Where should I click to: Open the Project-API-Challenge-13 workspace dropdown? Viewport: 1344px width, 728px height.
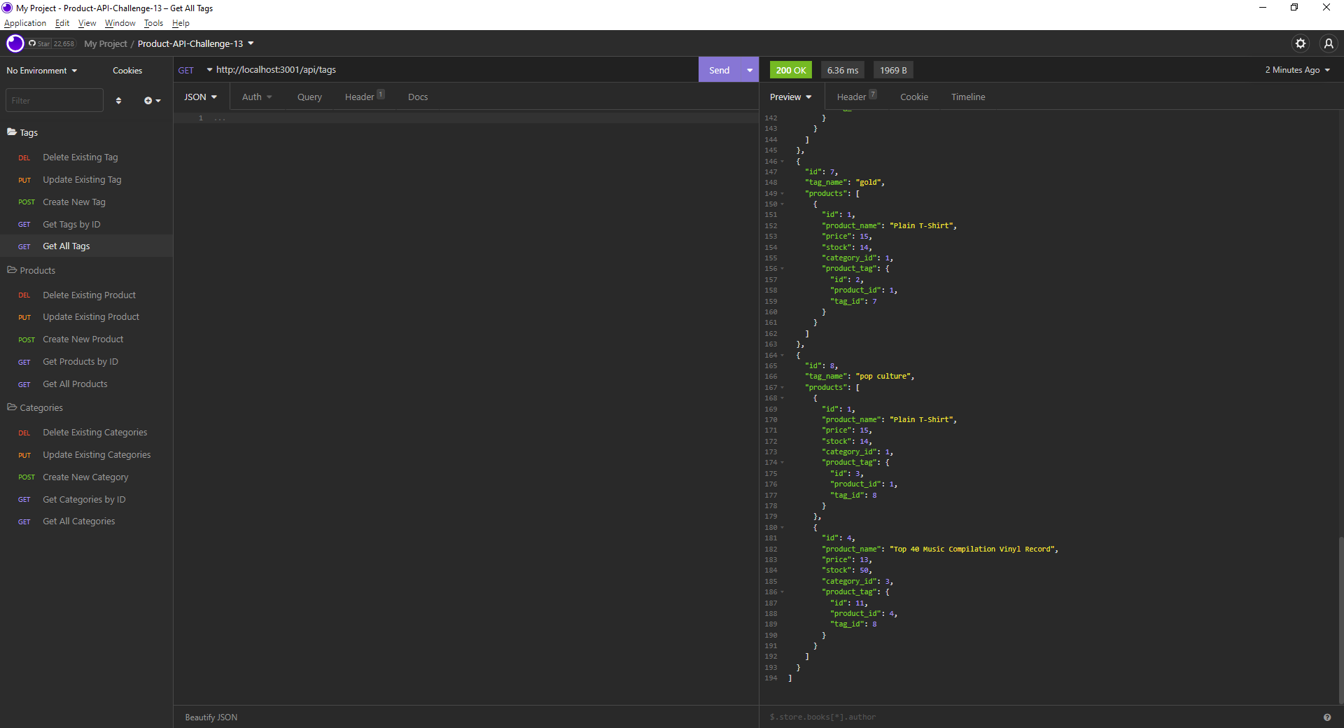point(195,43)
